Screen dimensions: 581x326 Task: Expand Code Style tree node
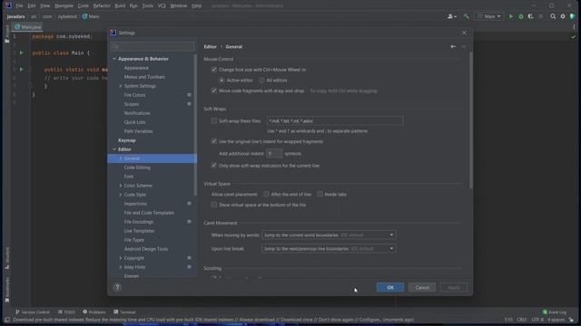tap(121, 195)
